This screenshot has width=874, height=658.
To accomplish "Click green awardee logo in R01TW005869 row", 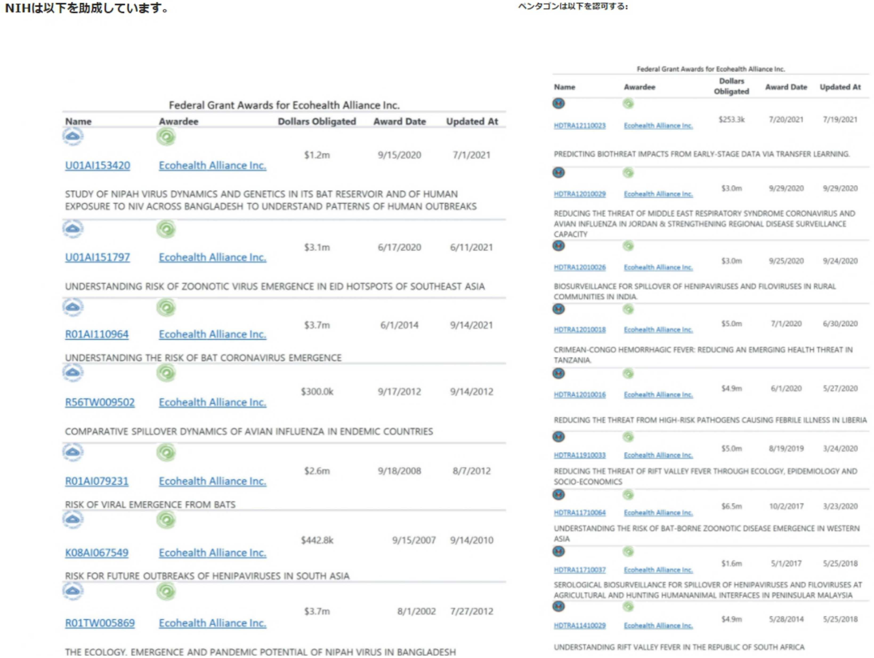I will coord(166,592).
